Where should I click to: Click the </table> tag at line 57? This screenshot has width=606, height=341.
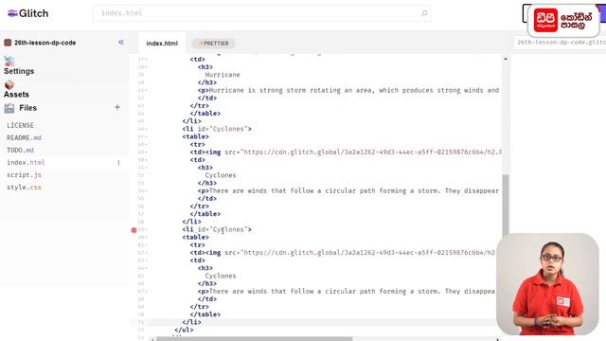pyautogui.click(x=205, y=214)
